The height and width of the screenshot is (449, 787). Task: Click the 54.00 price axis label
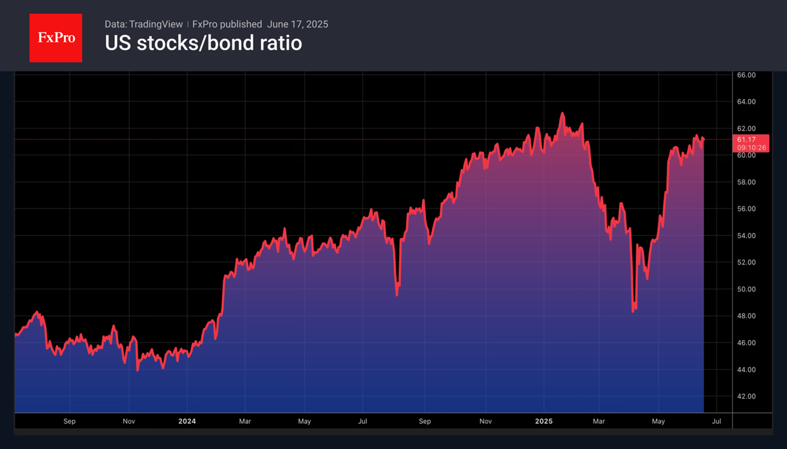pyautogui.click(x=746, y=235)
